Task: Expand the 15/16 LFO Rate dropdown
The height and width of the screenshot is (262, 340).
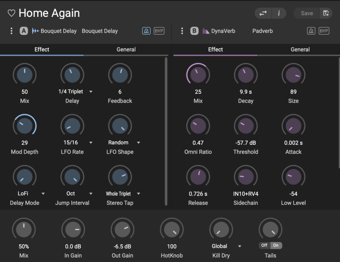Action: [91, 143]
